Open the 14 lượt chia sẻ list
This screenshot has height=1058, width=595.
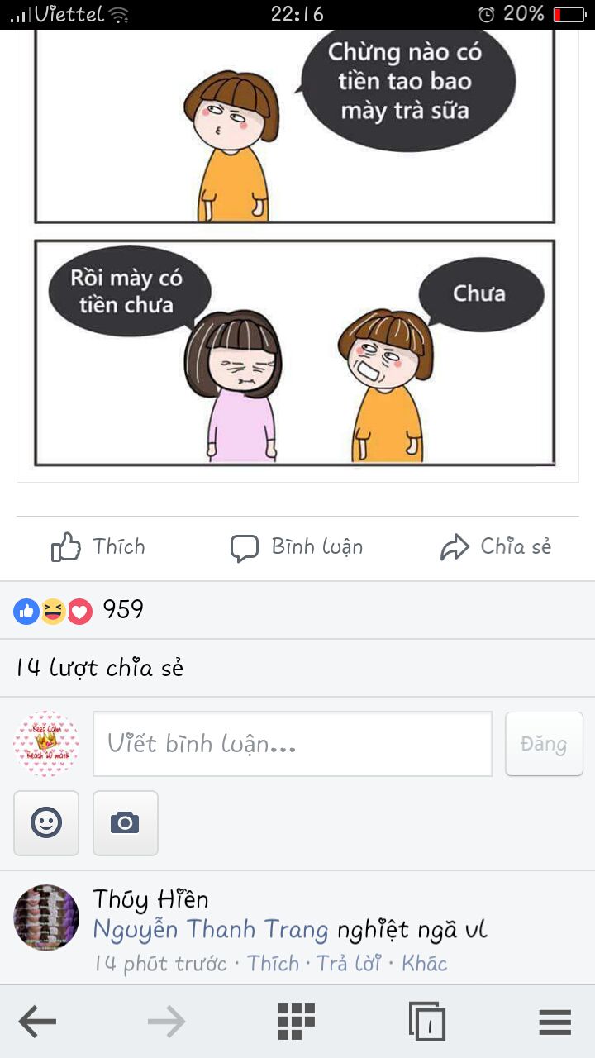[x=99, y=668]
